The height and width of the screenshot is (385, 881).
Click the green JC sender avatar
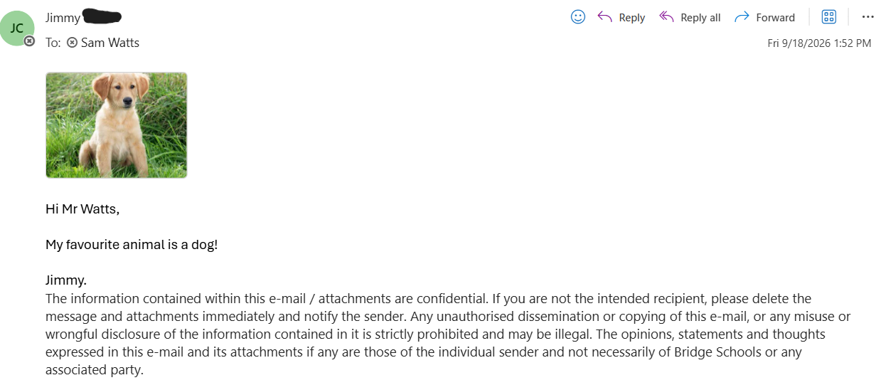tap(17, 28)
